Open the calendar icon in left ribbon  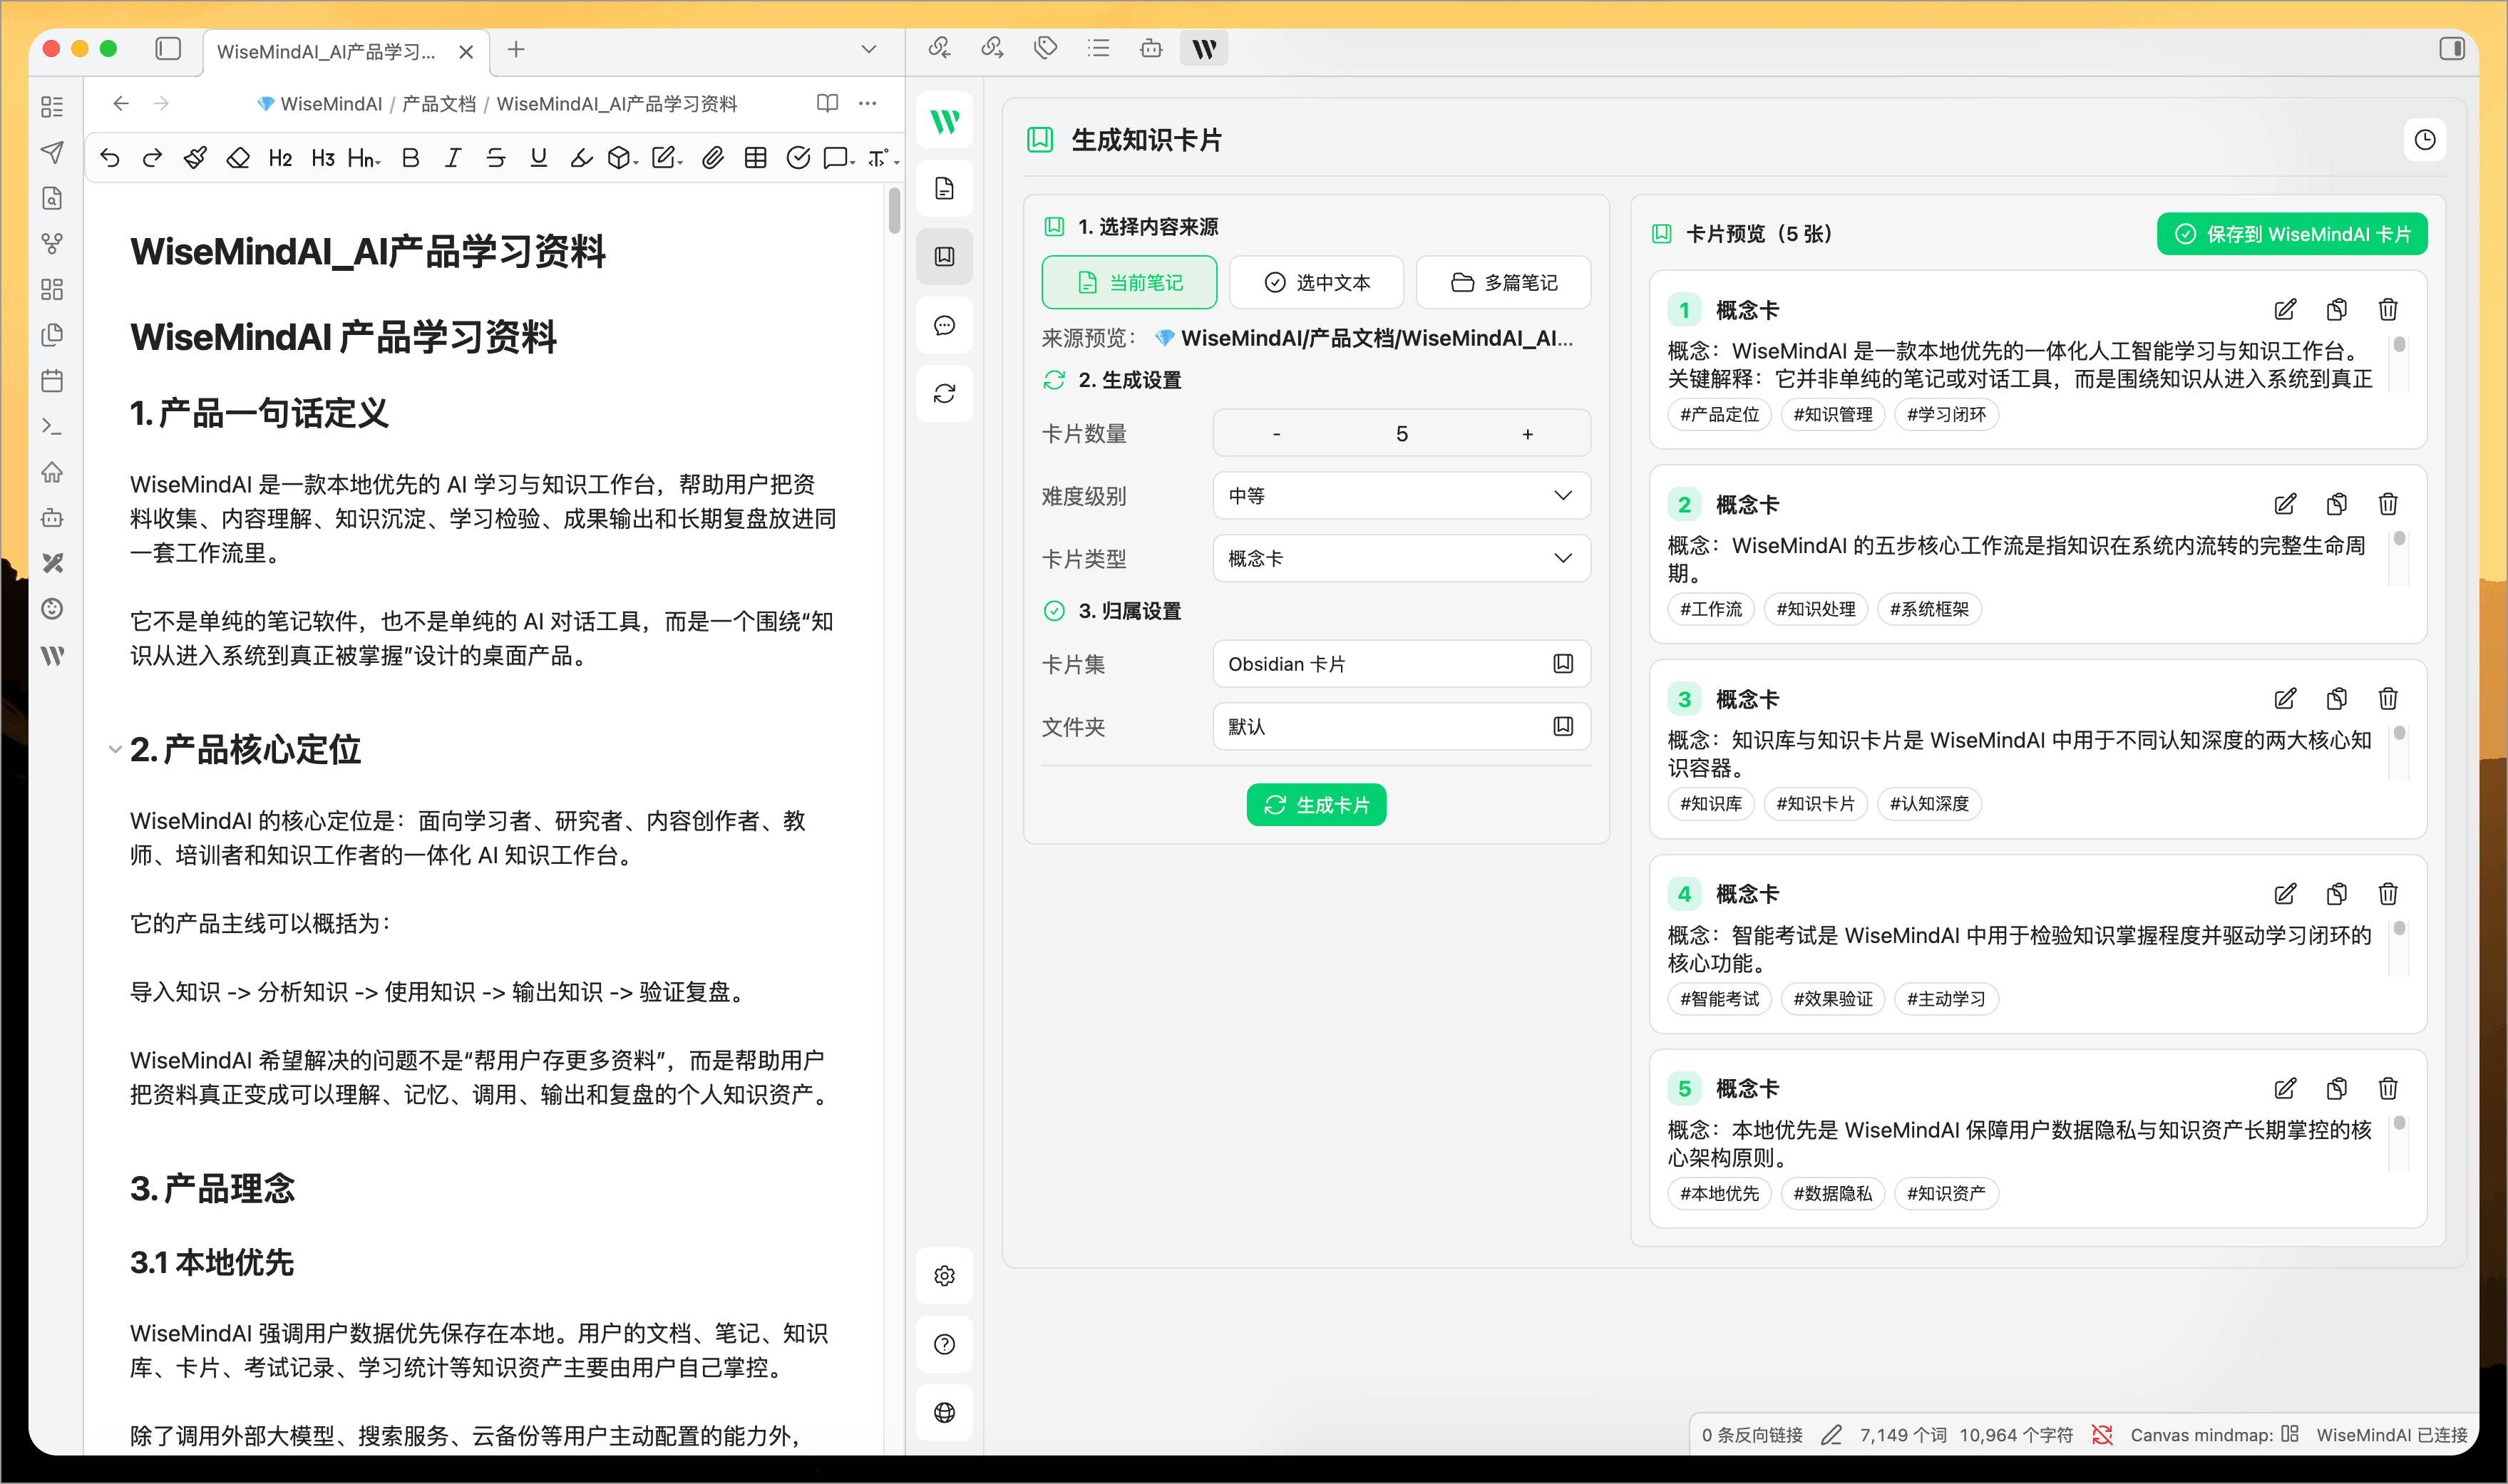coord(52,381)
